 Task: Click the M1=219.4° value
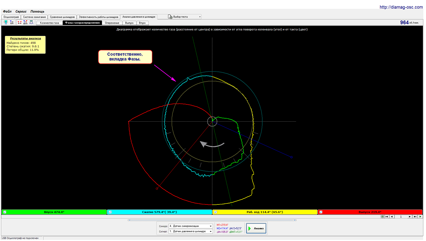[x=223, y=225]
